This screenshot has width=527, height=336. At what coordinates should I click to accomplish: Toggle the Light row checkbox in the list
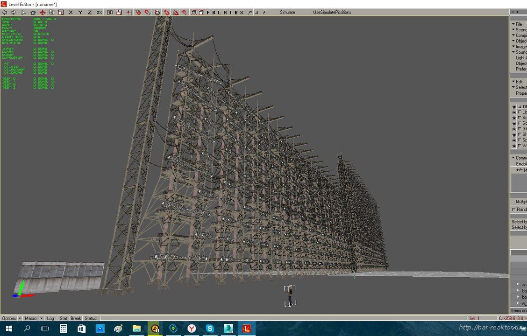pos(520,112)
